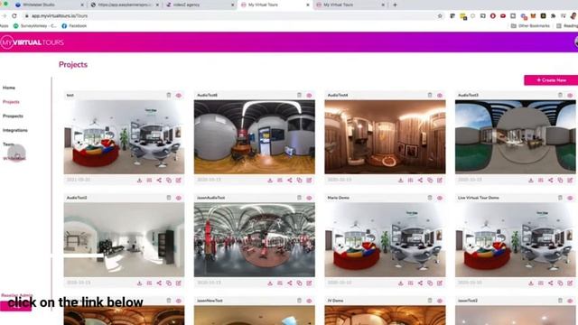This screenshot has width=578, height=325.
Task: Toggle visibility eye on AudioTest3
Action: [x=570, y=96]
